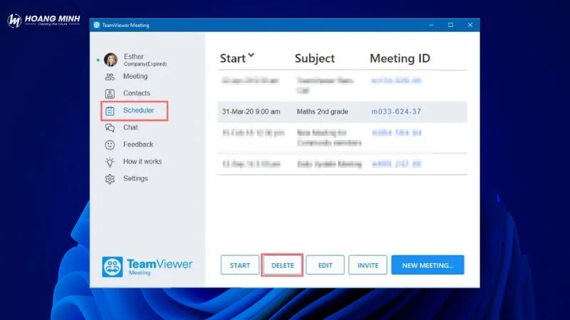The height and width of the screenshot is (320, 570).
Task: Click the EDIT button
Action: point(325,265)
